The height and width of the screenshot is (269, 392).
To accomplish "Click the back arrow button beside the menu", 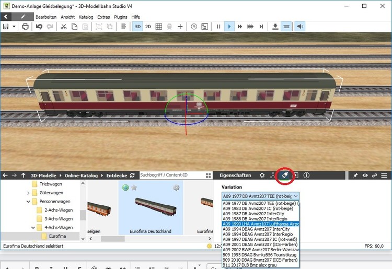I will coord(6,17).
